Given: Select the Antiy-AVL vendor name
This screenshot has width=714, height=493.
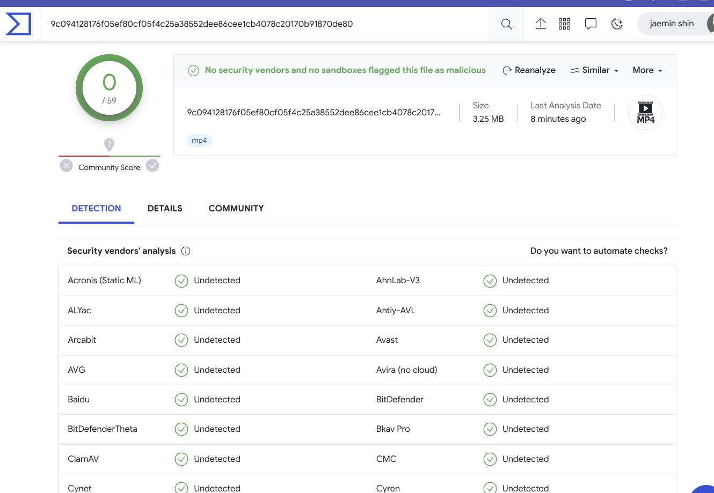Looking at the screenshot, I should (396, 311).
